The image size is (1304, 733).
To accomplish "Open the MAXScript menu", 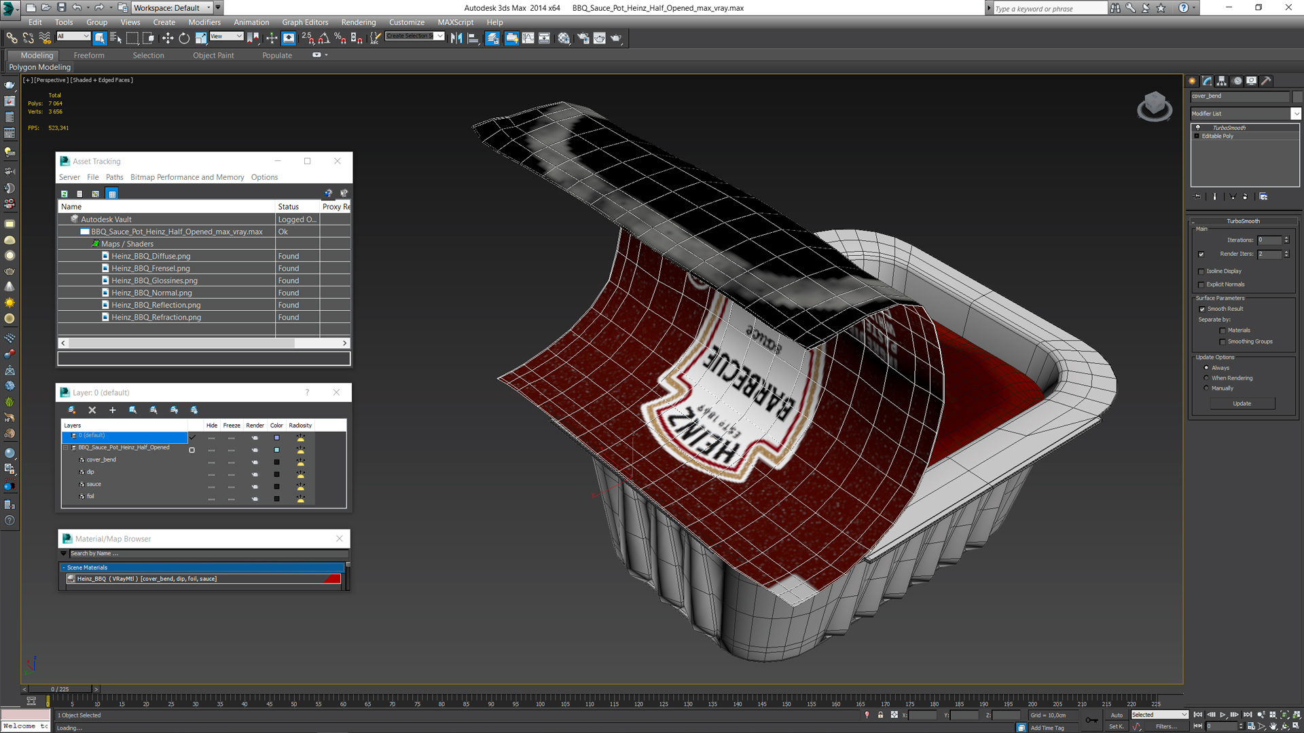I will point(455,22).
